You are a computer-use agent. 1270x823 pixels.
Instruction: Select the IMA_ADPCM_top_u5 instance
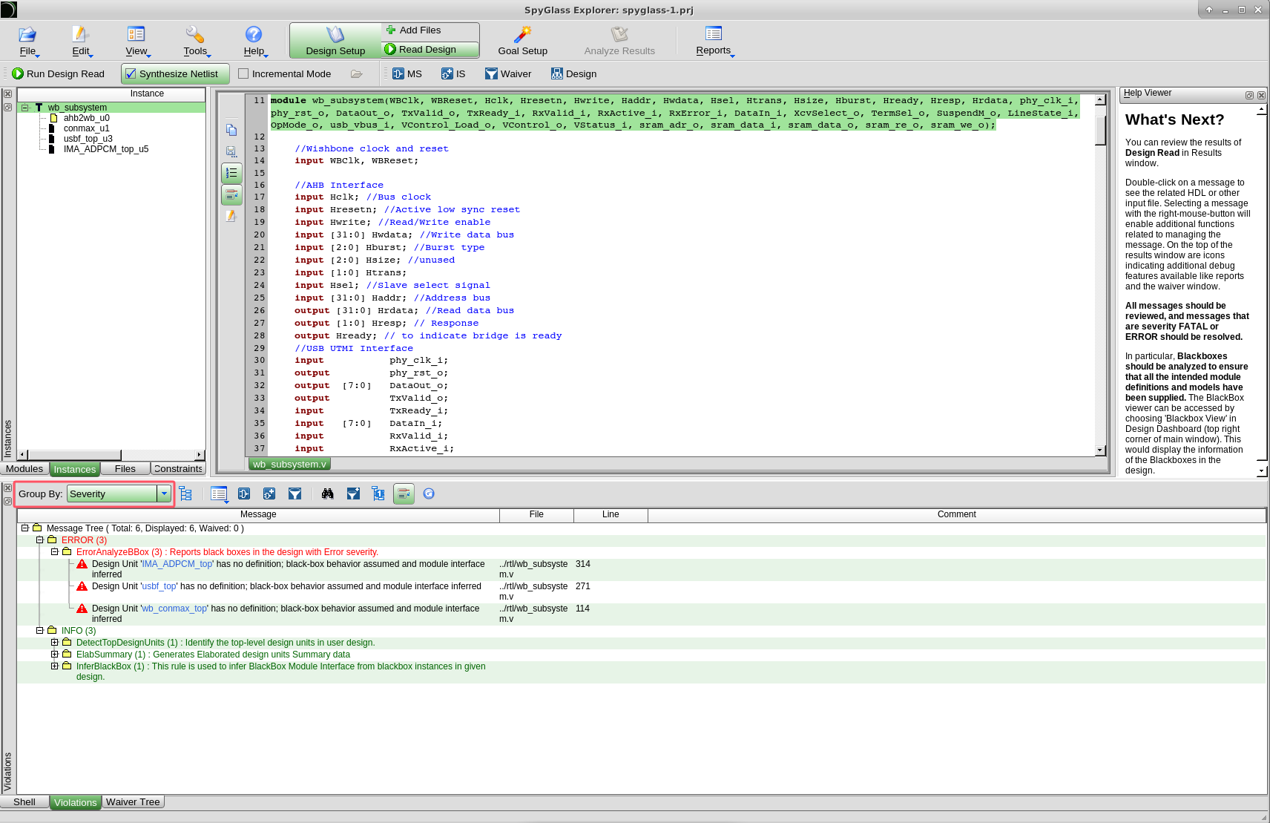click(x=106, y=149)
